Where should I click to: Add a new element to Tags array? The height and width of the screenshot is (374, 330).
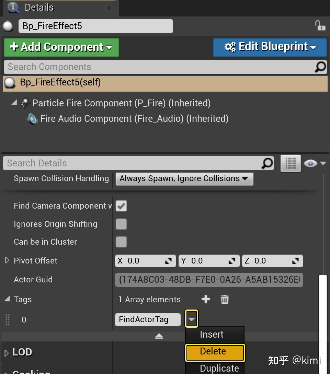tap(206, 299)
